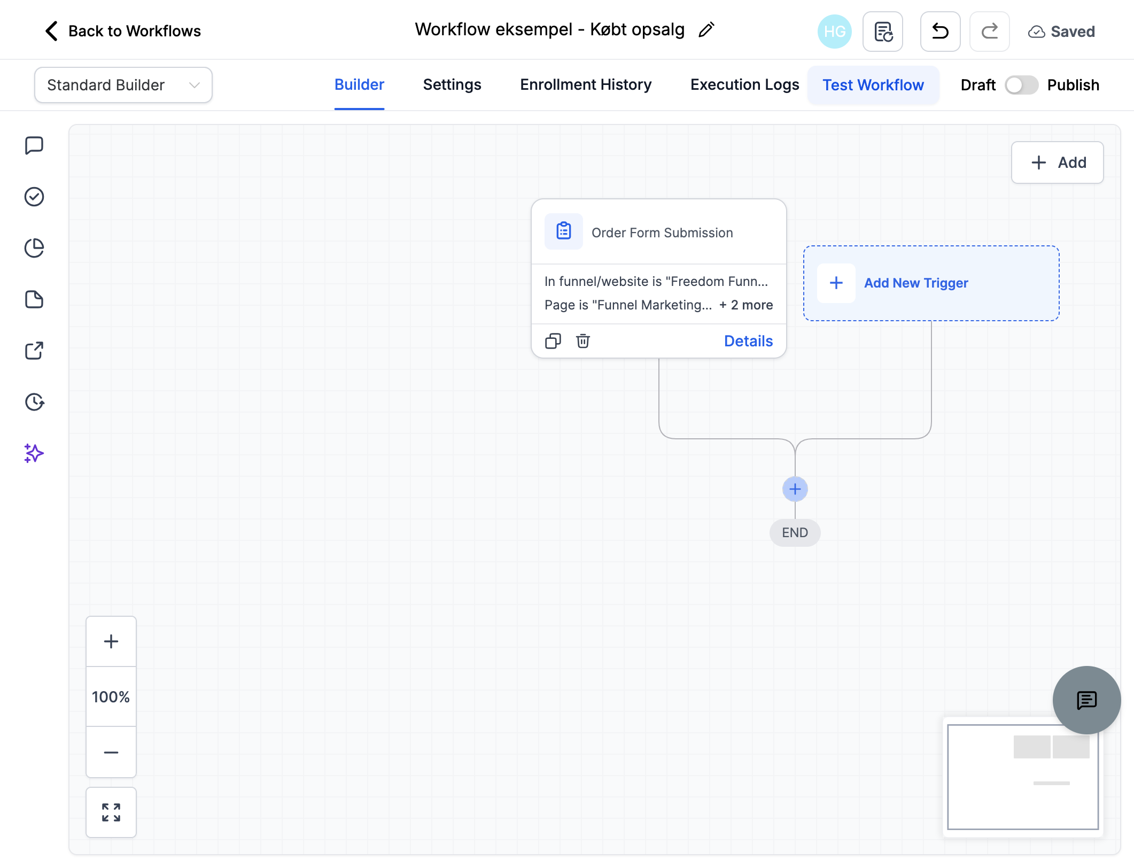1134x868 pixels.
Task: Click the "+ 2 more" filters text
Action: click(x=746, y=305)
